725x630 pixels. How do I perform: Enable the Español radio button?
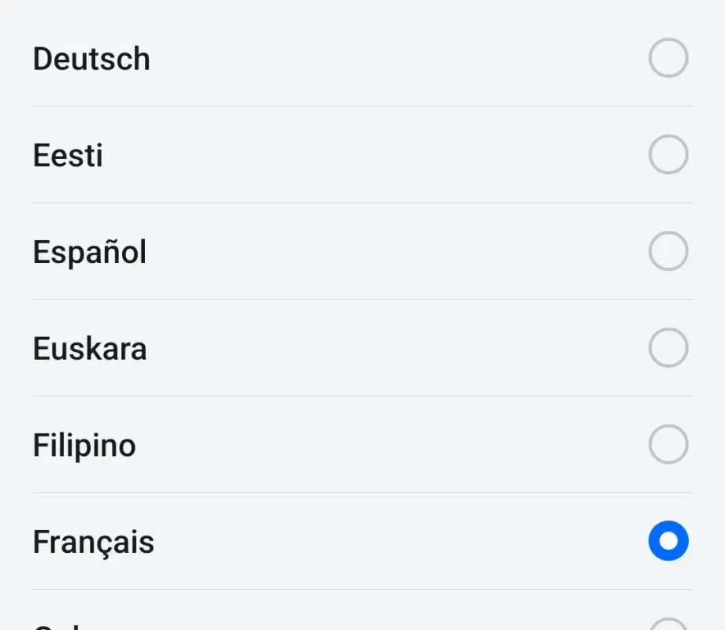tap(668, 251)
